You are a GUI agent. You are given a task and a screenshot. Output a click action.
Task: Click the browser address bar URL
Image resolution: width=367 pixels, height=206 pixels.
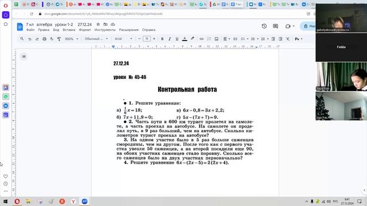pyautogui.click(x=103, y=14)
